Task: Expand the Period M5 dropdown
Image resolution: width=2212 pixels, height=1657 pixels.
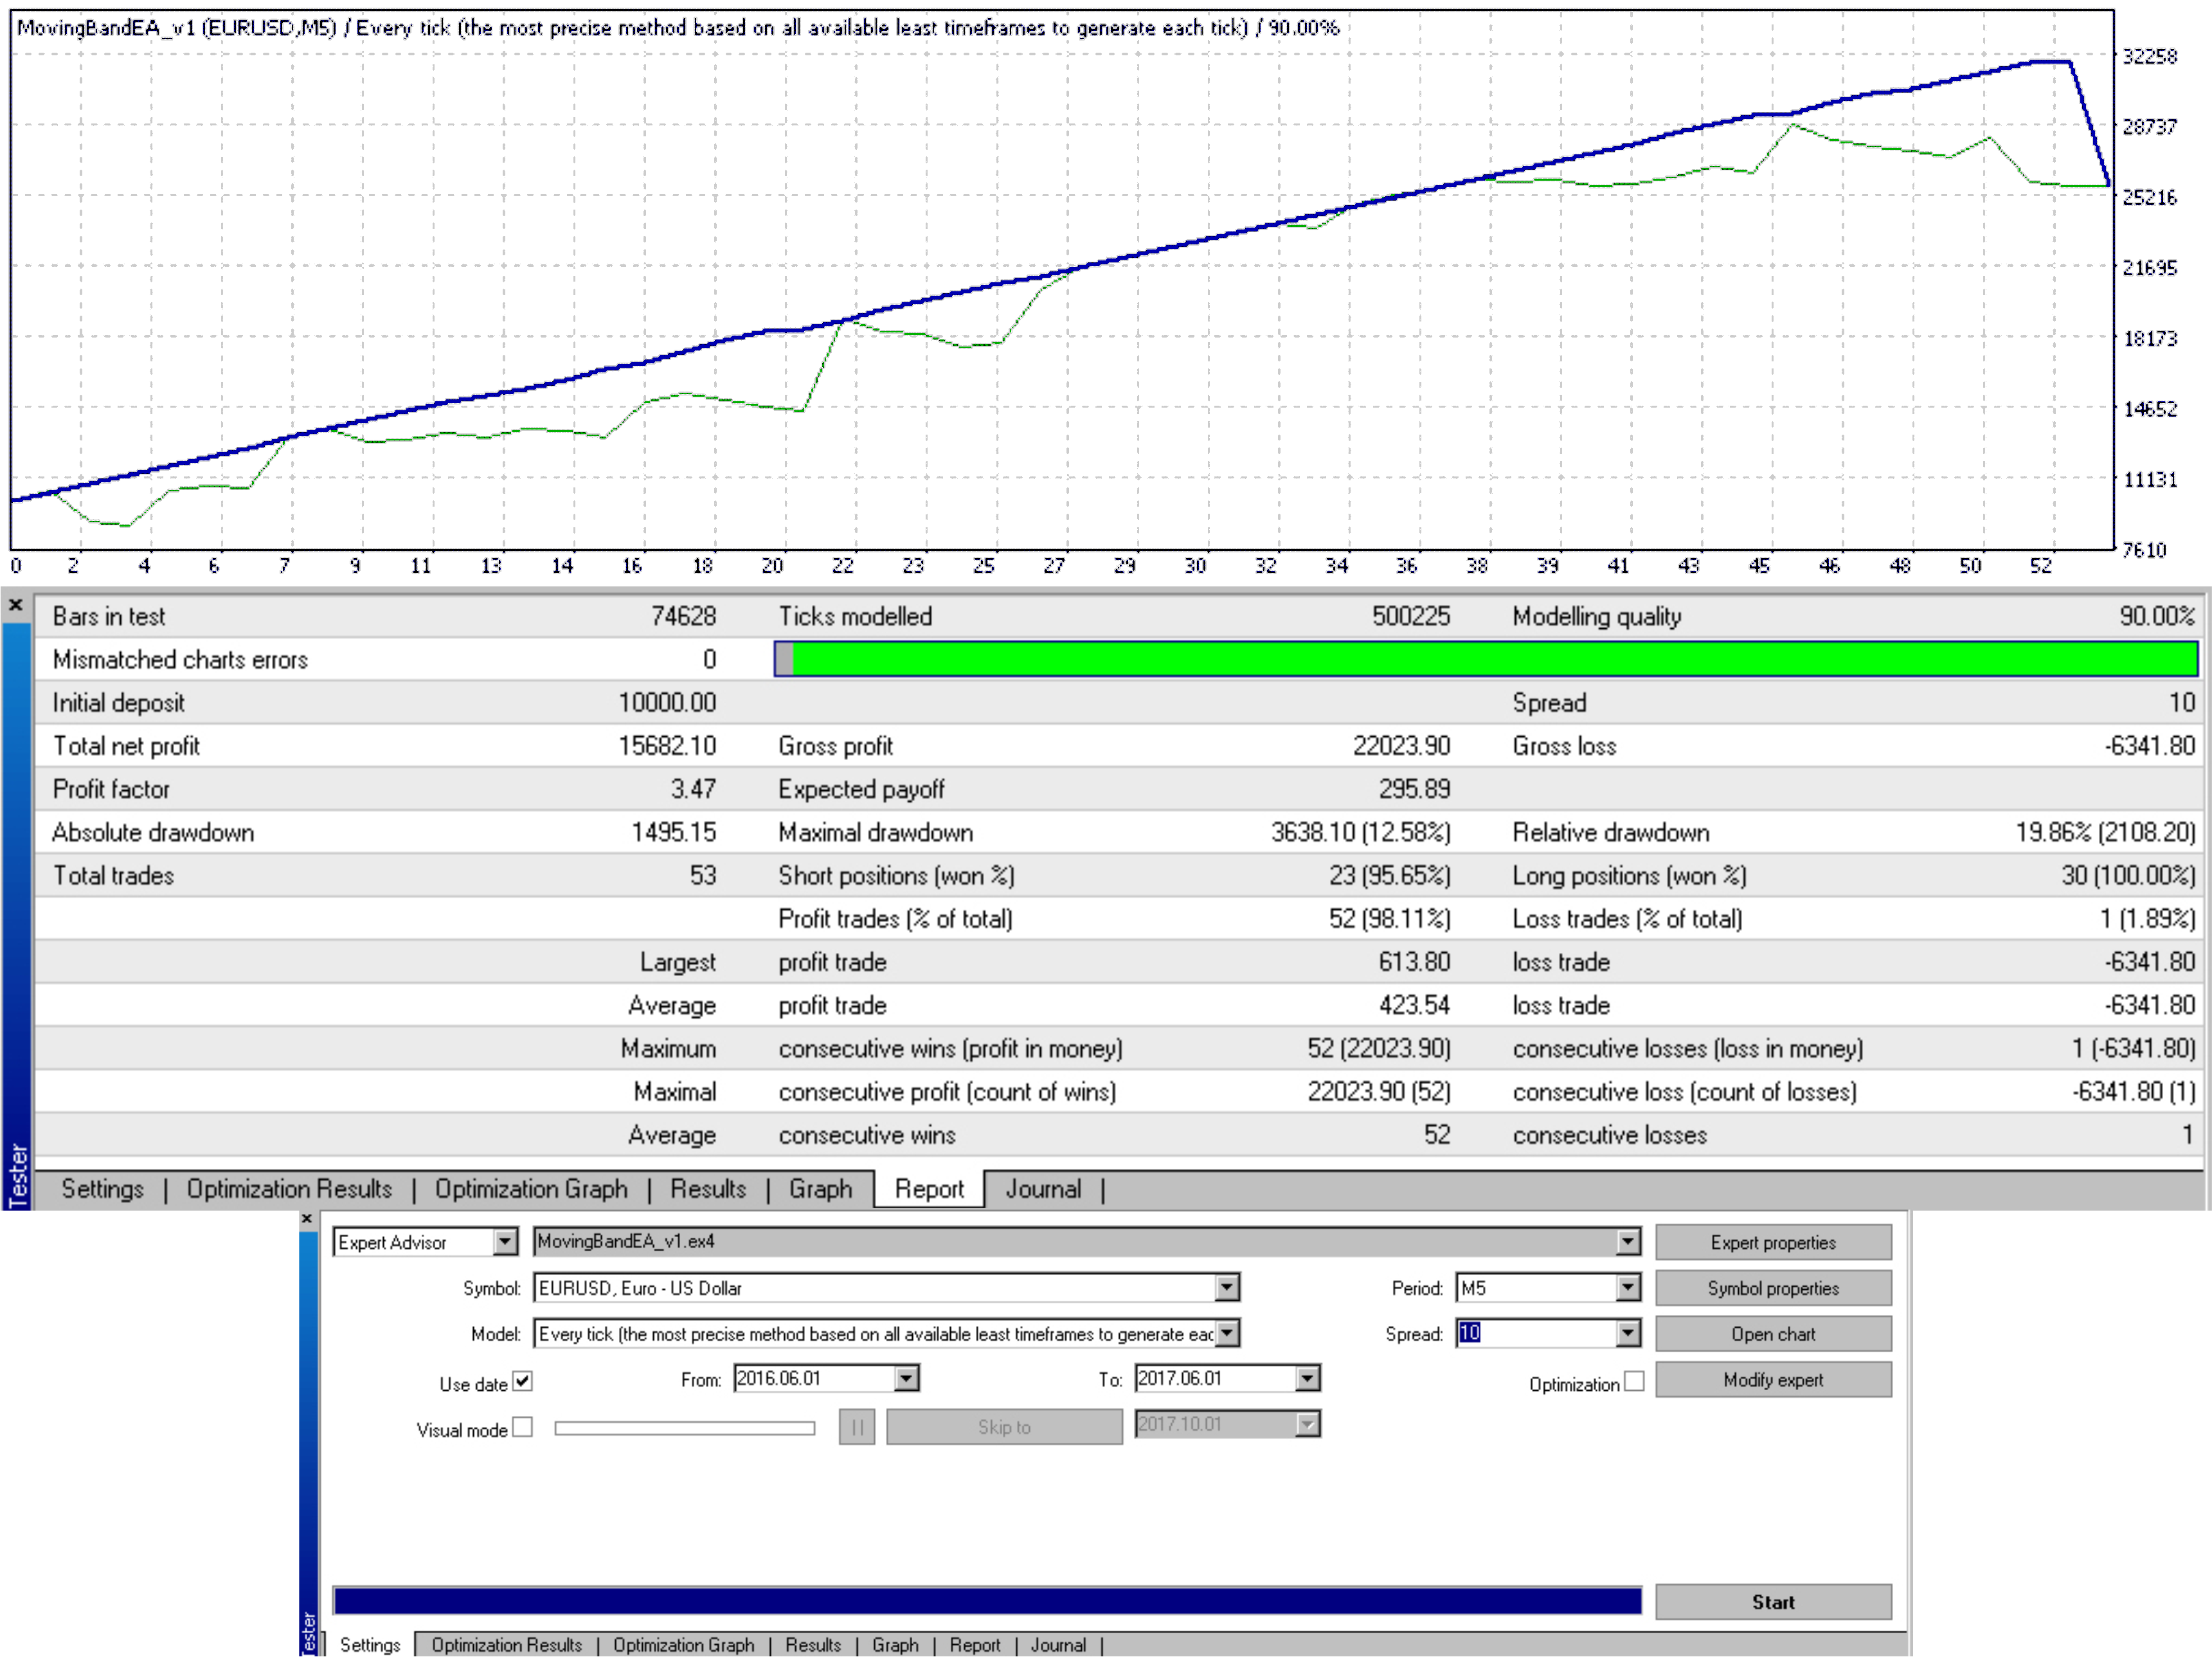Action: [1628, 1288]
